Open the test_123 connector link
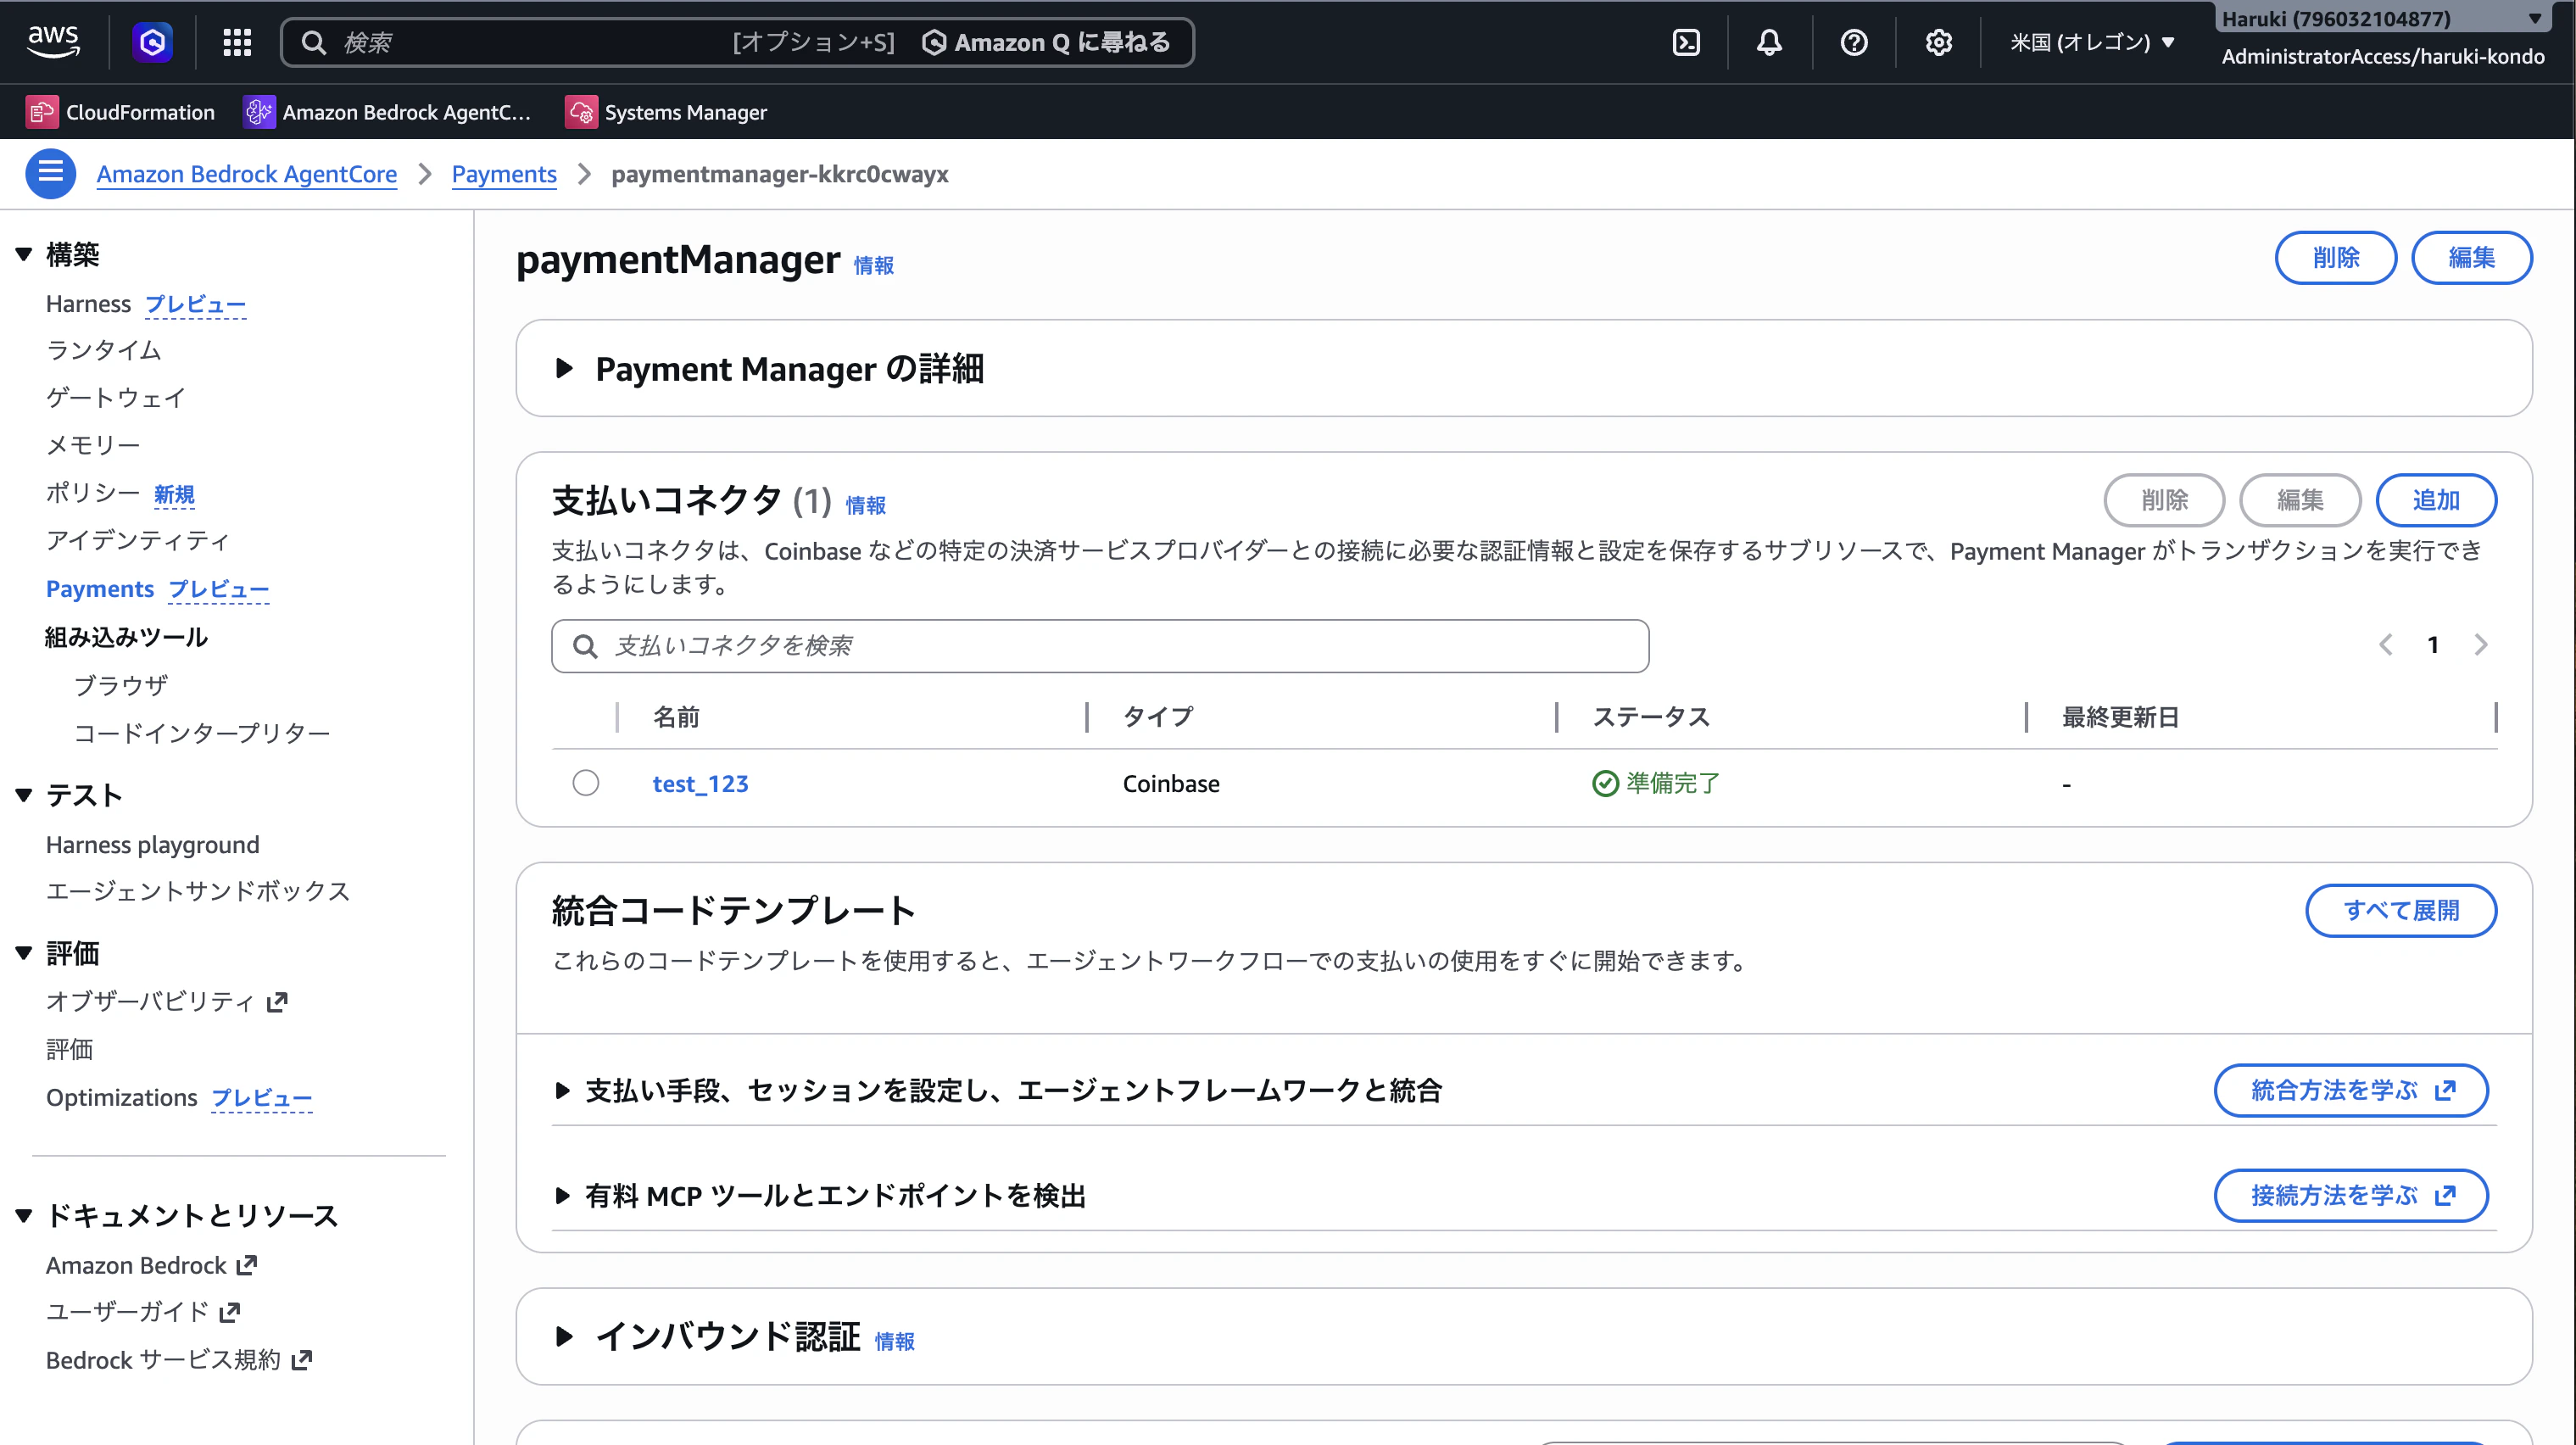 click(700, 784)
